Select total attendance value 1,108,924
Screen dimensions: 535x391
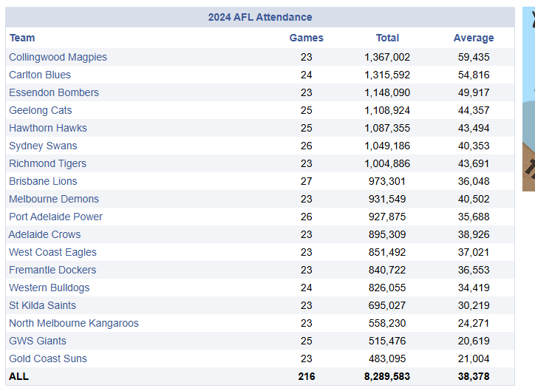pos(387,110)
